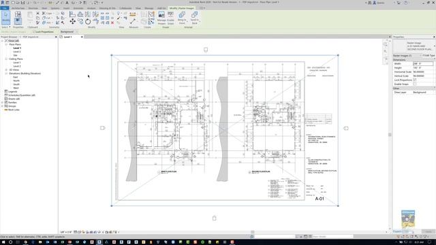Toggle Lock Proportions checkbox in options bar

(34, 32)
